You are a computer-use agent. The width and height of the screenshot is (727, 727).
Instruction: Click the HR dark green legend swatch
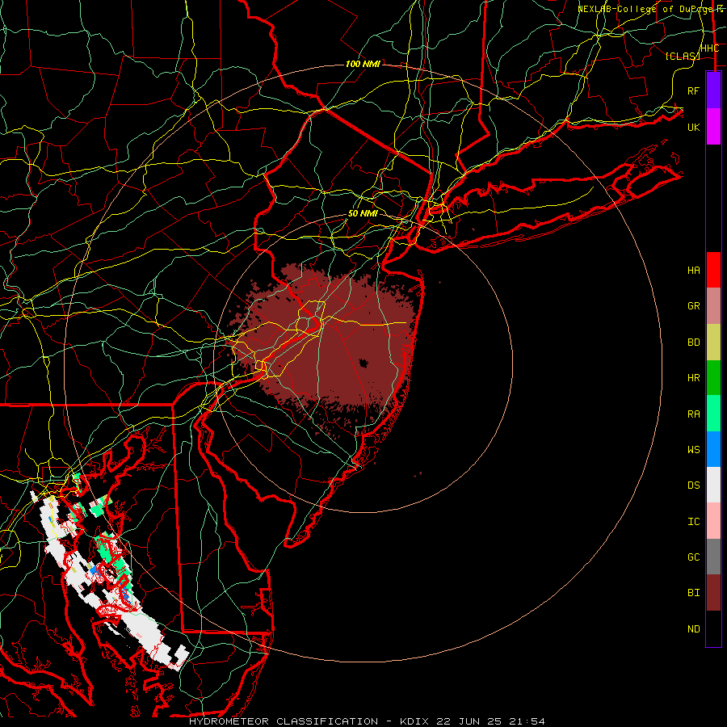[713, 378]
